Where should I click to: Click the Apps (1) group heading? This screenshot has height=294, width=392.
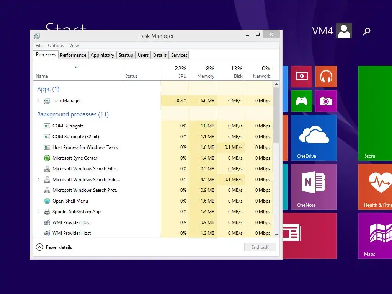click(48, 89)
